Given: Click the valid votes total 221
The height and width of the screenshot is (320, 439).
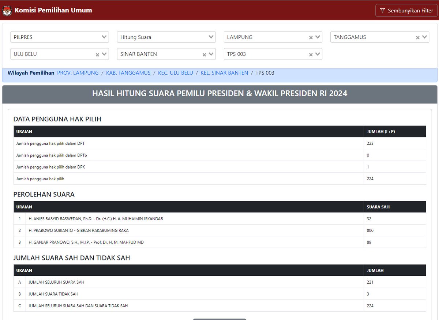Looking at the screenshot, I should tap(370, 282).
